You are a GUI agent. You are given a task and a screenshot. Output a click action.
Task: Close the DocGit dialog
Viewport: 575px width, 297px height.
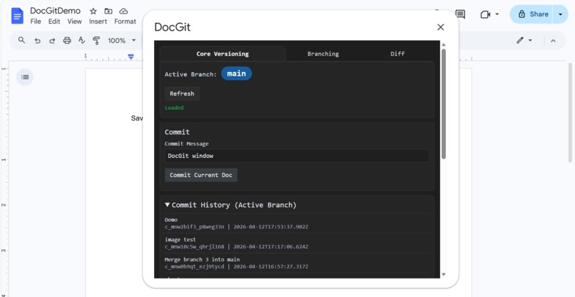point(441,27)
